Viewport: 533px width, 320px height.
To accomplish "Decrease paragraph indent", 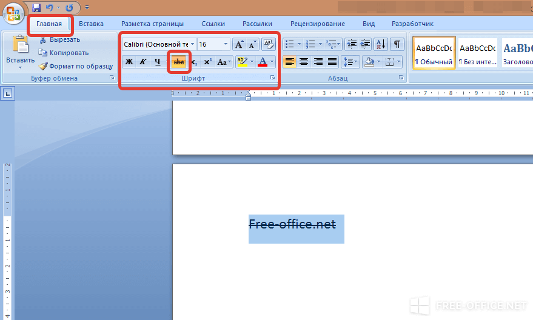I will pyautogui.click(x=352, y=44).
